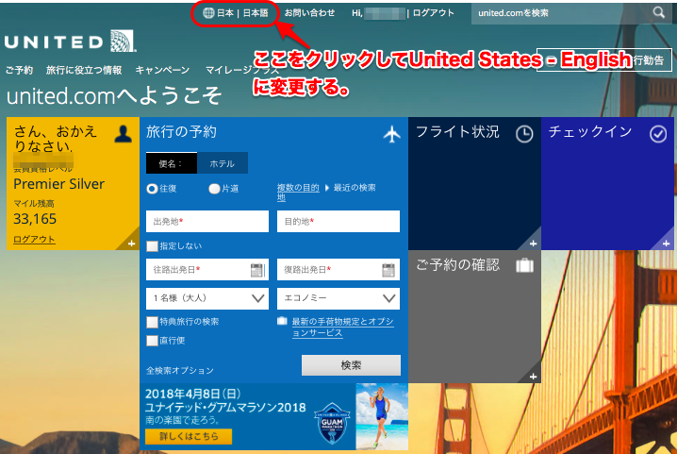Click the お問い合わせ link
Image resolution: width=677 pixels, height=454 pixels.
pos(309,13)
